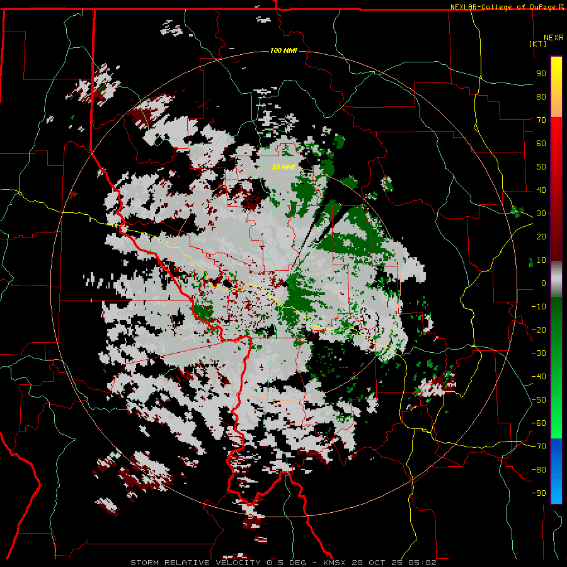Click the NEXR label above the color scale
567x567 pixels.
[x=553, y=38]
